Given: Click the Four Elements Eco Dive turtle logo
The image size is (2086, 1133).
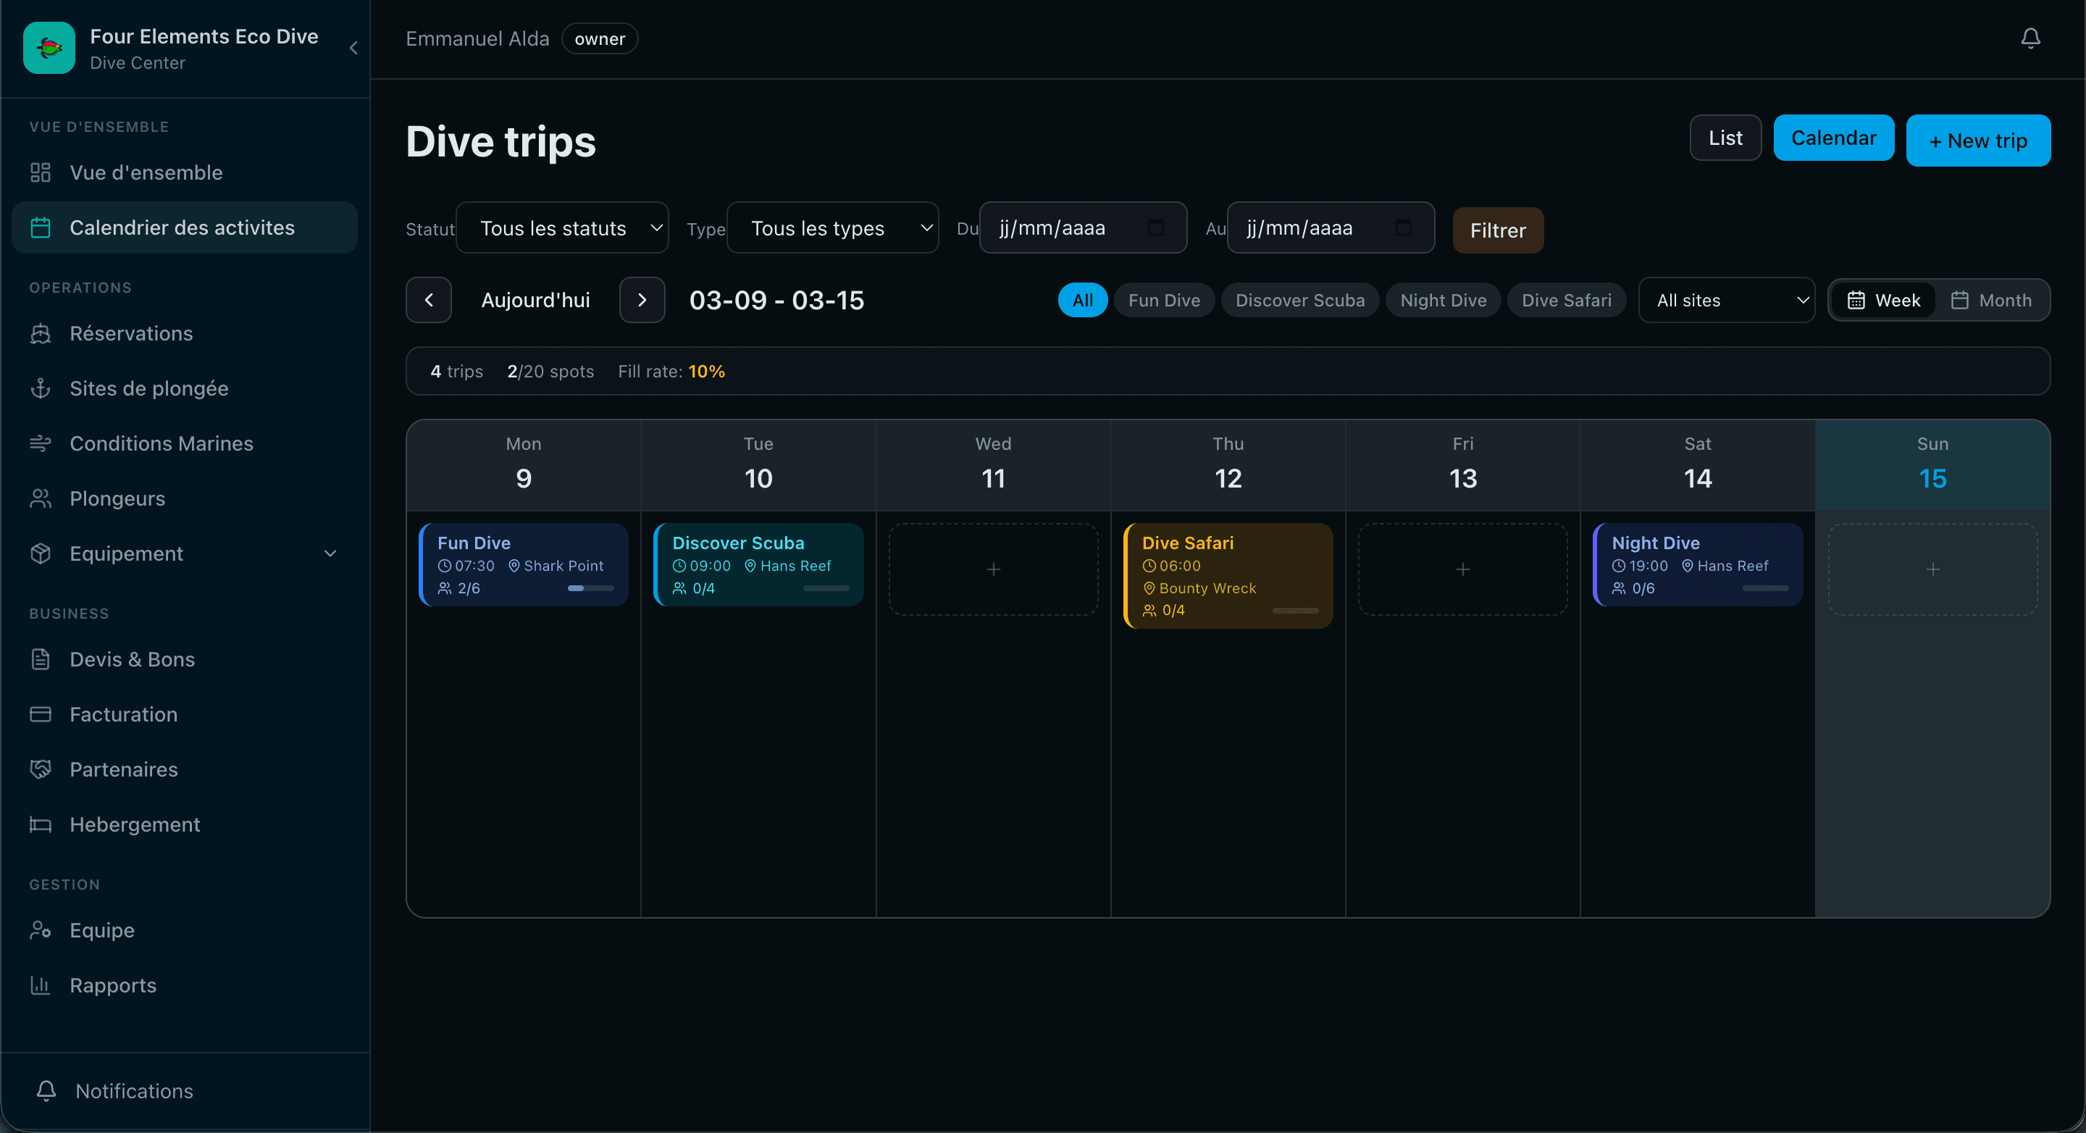Looking at the screenshot, I should (x=49, y=47).
